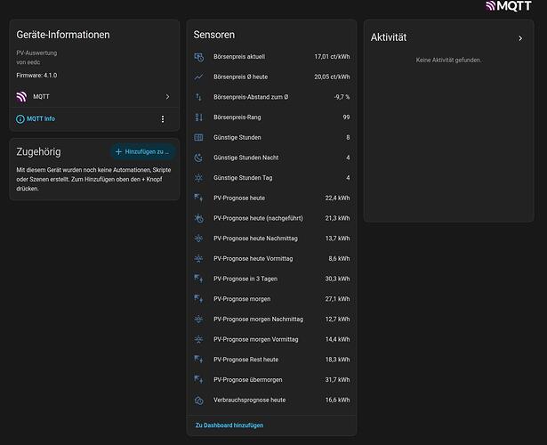Open the three-dot menu next to MQTT Info
The width and height of the screenshot is (547, 445).
pyautogui.click(x=163, y=119)
